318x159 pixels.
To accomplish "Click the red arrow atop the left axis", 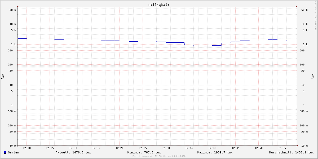I will click(18, 6).
